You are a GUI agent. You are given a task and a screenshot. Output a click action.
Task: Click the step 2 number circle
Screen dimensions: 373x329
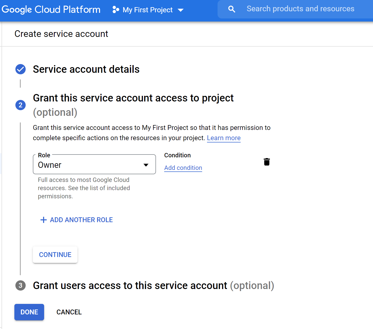coord(21,105)
